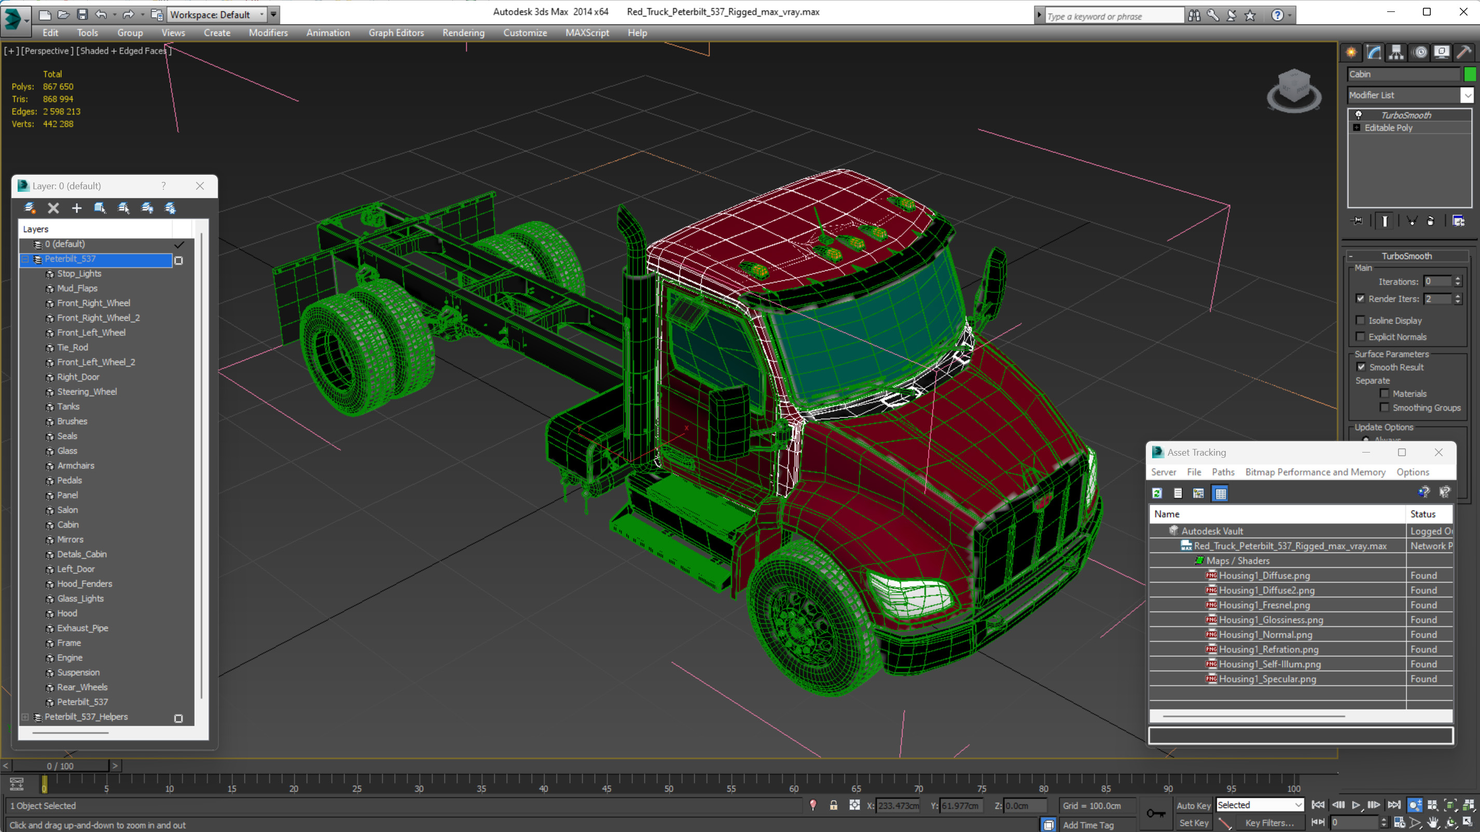Click the Pan View hand icon

[x=1433, y=822]
